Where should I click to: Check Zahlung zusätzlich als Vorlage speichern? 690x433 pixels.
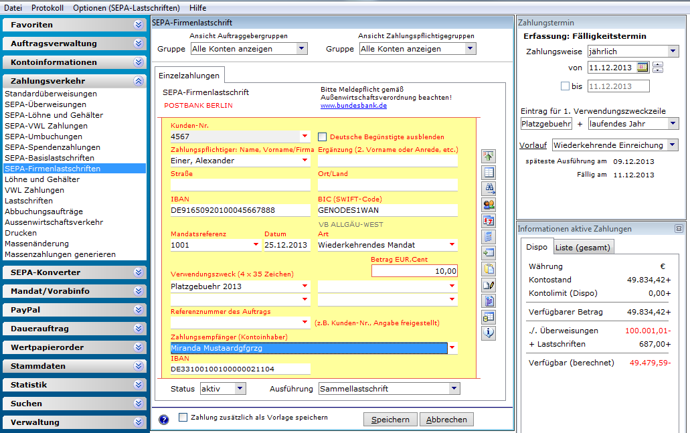coord(183,417)
